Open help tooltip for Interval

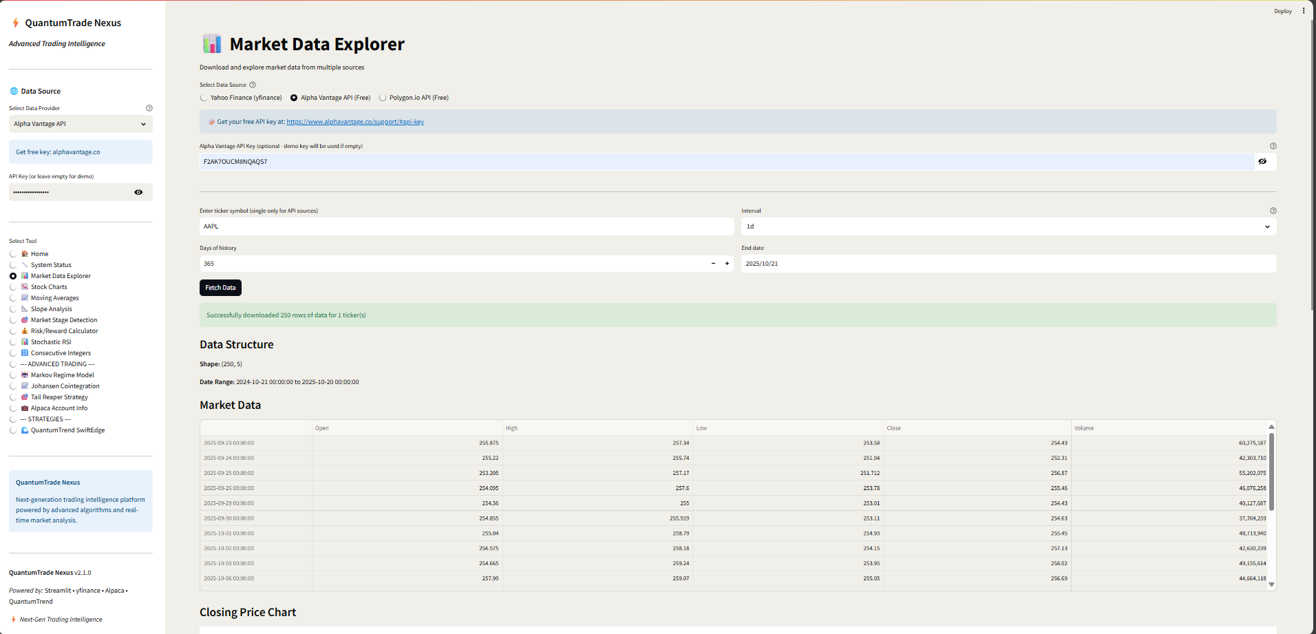(1273, 211)
